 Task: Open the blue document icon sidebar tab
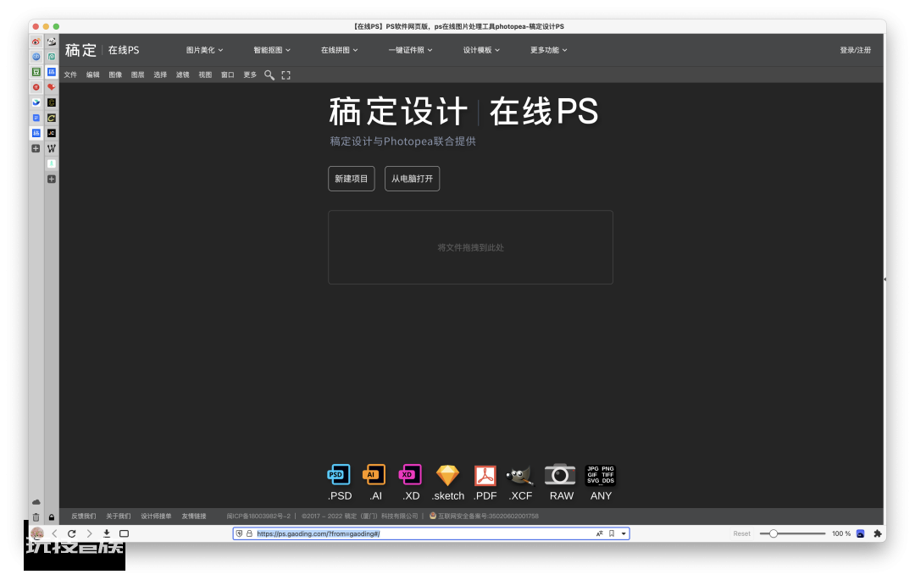(36, 118)
